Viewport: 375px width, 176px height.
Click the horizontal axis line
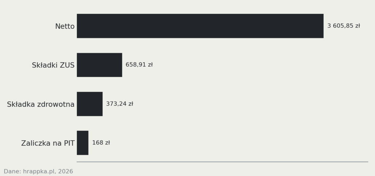pyautogui.click(x=222, y=162)
